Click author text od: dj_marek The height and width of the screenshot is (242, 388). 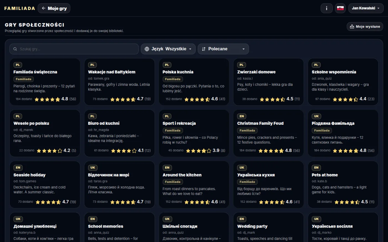coord(23,130)
